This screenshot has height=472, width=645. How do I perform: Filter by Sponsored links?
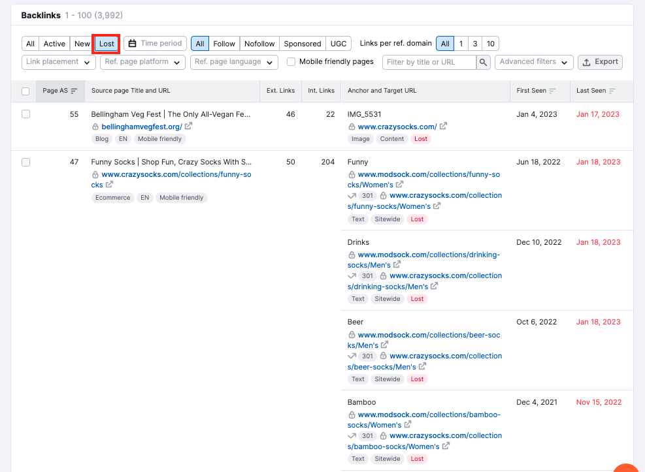[x=303, y=44]
